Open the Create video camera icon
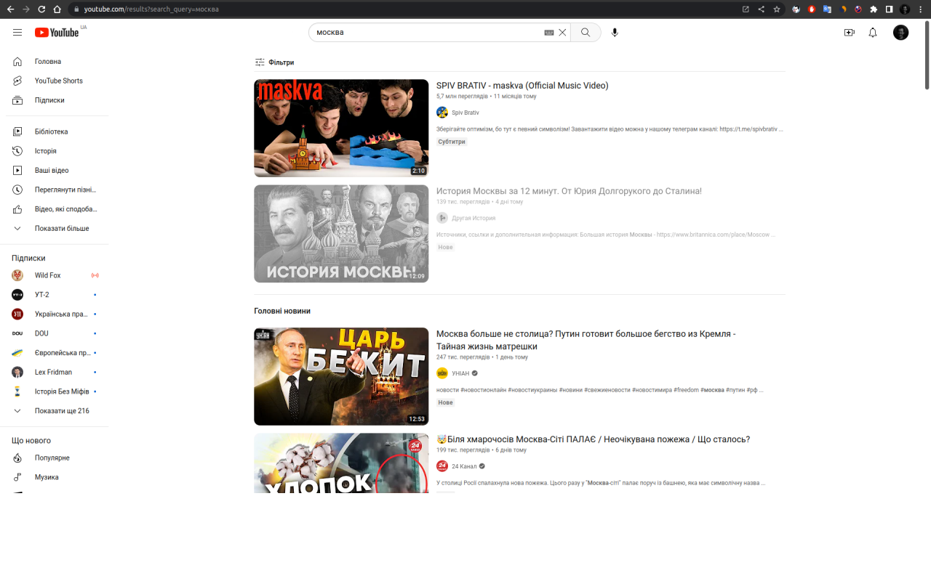This screenshot has height=581, width=931. [849, 33]
